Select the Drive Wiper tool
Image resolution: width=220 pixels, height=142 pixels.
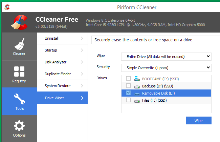pyautogui.click(x=62, y=98)
